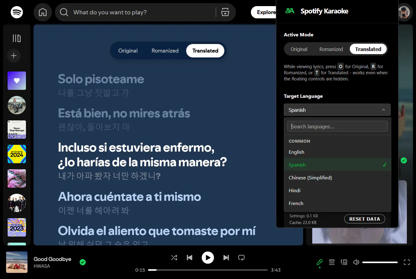Go to Home with house icon
The width and height of the screenshot is (416, 279).
pos(43,12)
